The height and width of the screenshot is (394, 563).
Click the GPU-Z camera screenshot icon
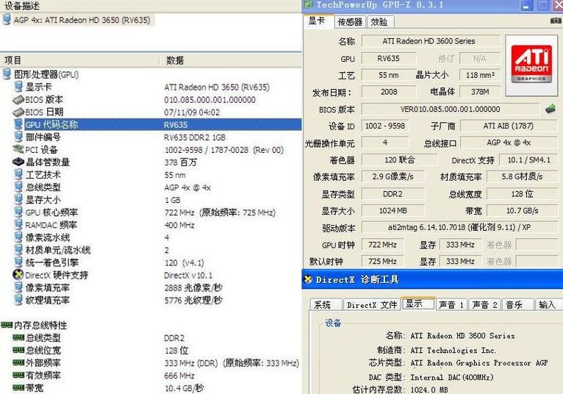click(x=556, y=21)
